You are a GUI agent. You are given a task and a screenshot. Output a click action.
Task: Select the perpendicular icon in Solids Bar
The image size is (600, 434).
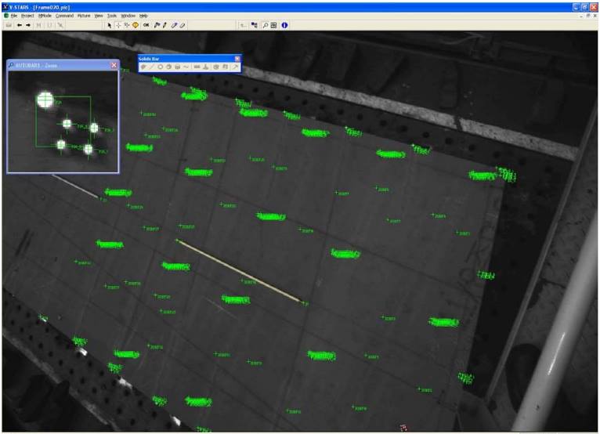pyautogui.click(x=206, y=67)
